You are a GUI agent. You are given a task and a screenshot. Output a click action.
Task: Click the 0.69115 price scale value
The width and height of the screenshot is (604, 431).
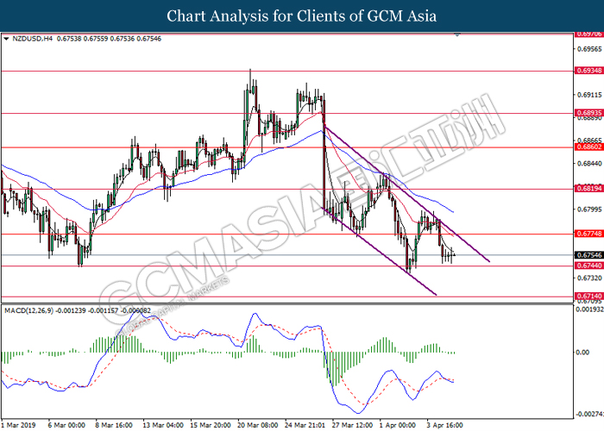[589, 95]
